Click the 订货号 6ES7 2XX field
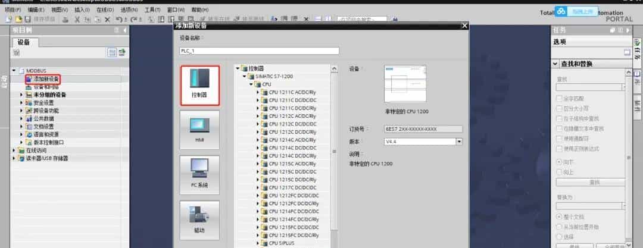The image size is (643, 248). [423, 129]
